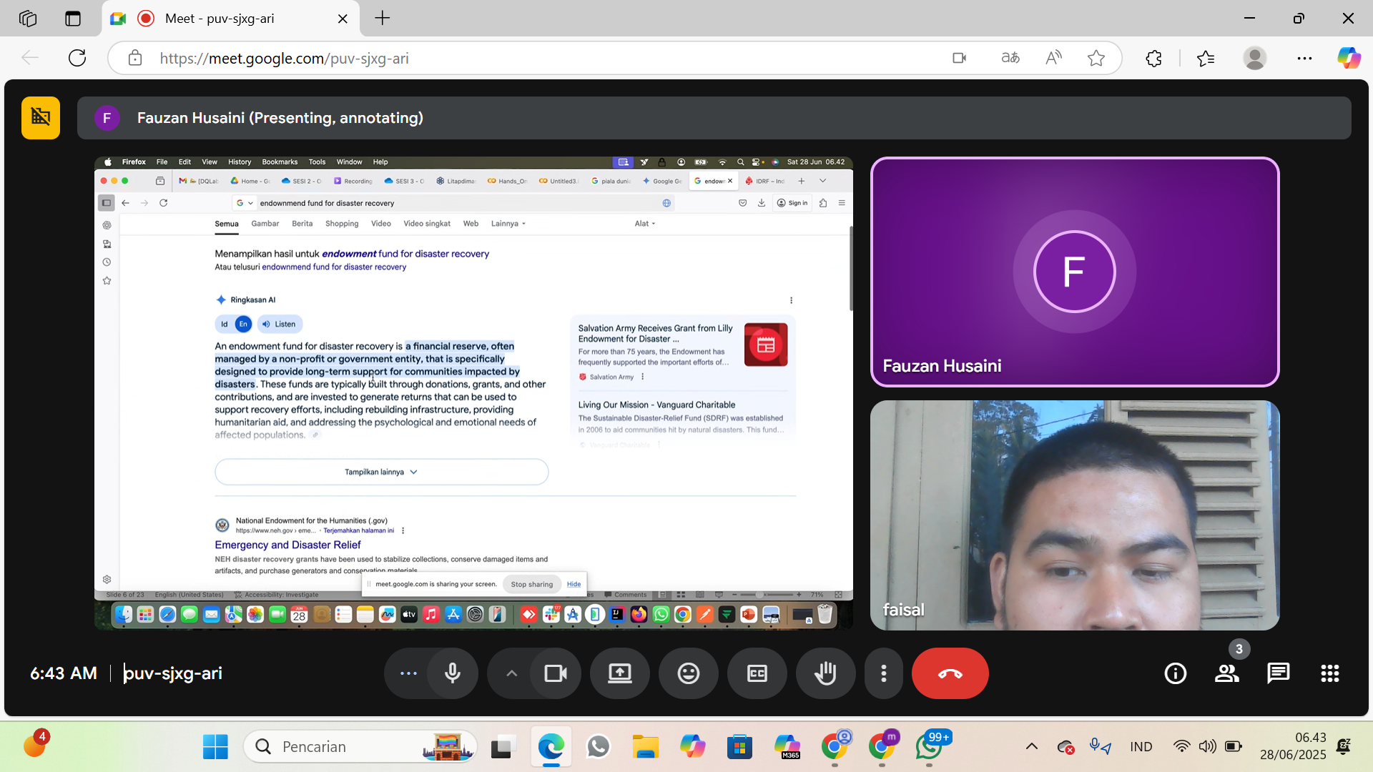Image resolution: width=1373 pixels, height=772 pixels.
Task: Open the send reaction emoji panel
Action: click(688, 673)
